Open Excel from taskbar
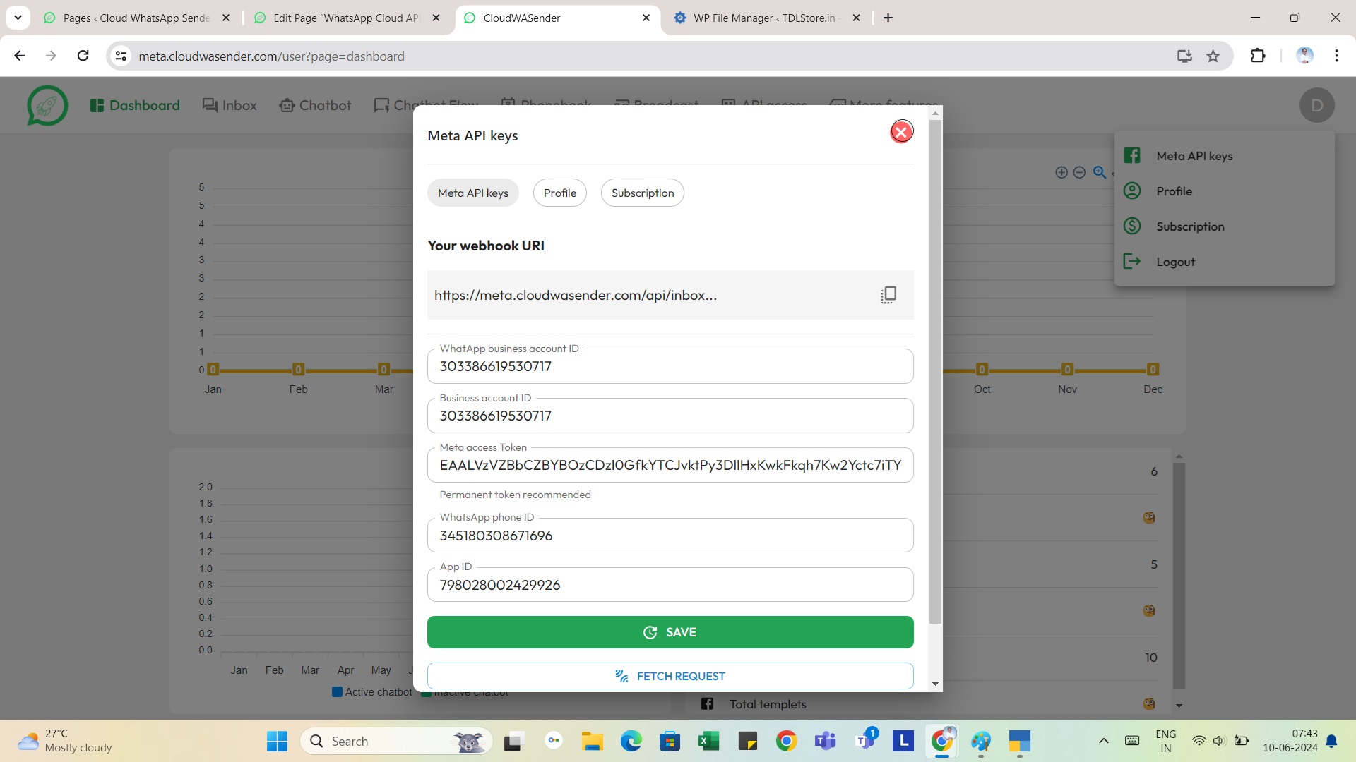1356x762 pixels. 708,742
